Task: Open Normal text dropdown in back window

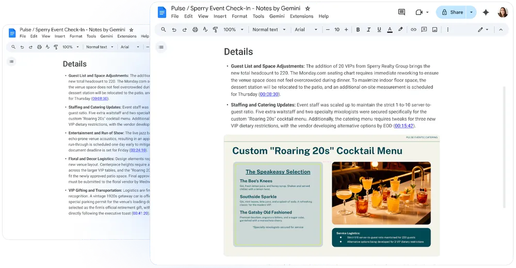Action: (100, 47)
